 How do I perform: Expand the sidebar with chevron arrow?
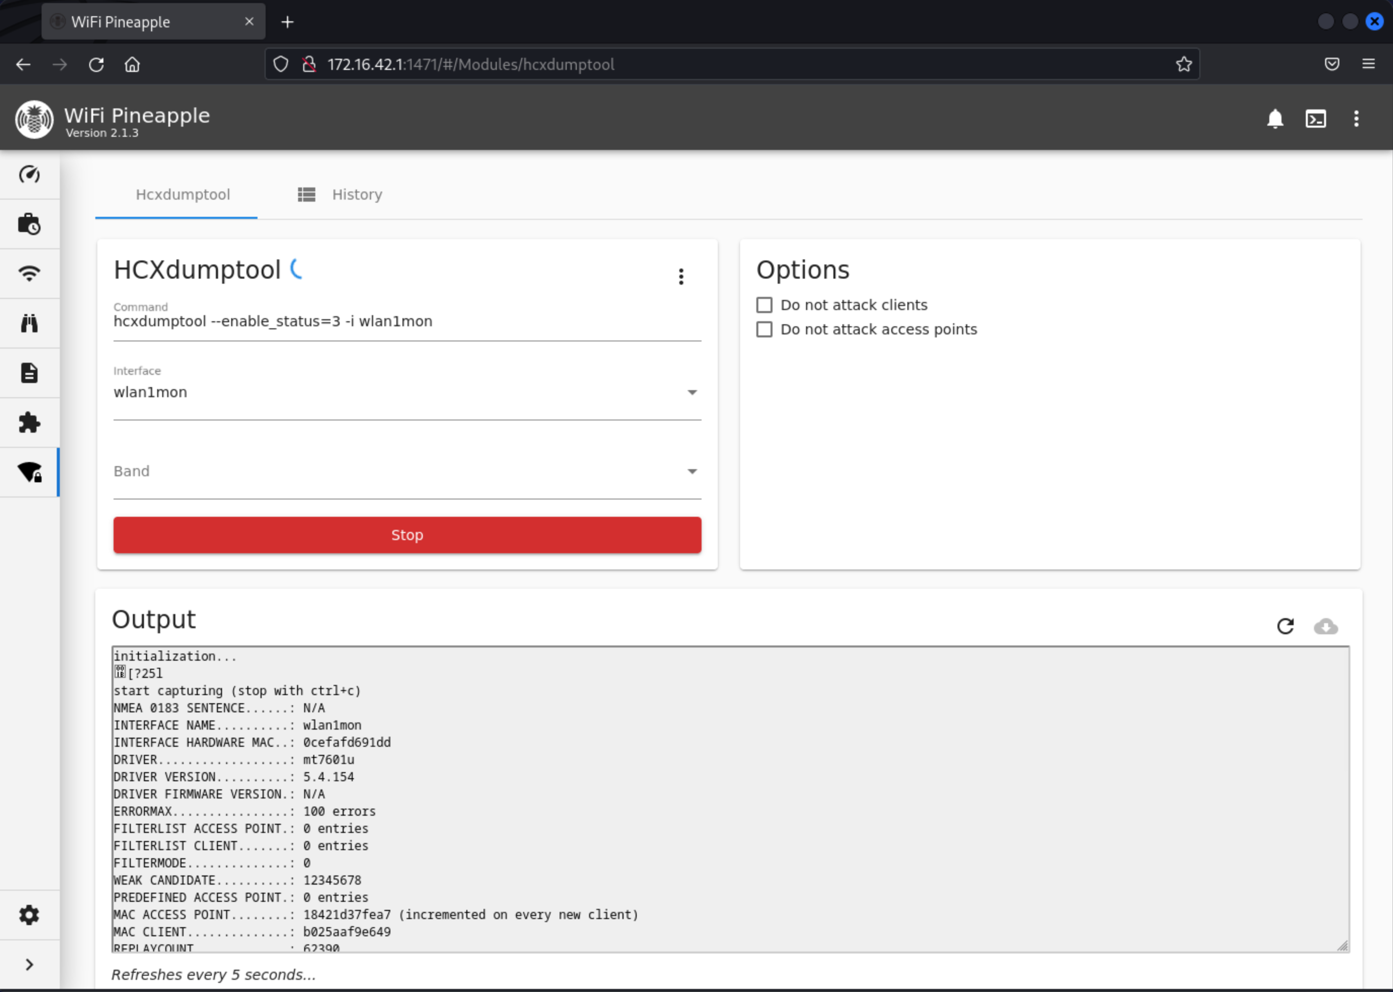tap(29, 965)
